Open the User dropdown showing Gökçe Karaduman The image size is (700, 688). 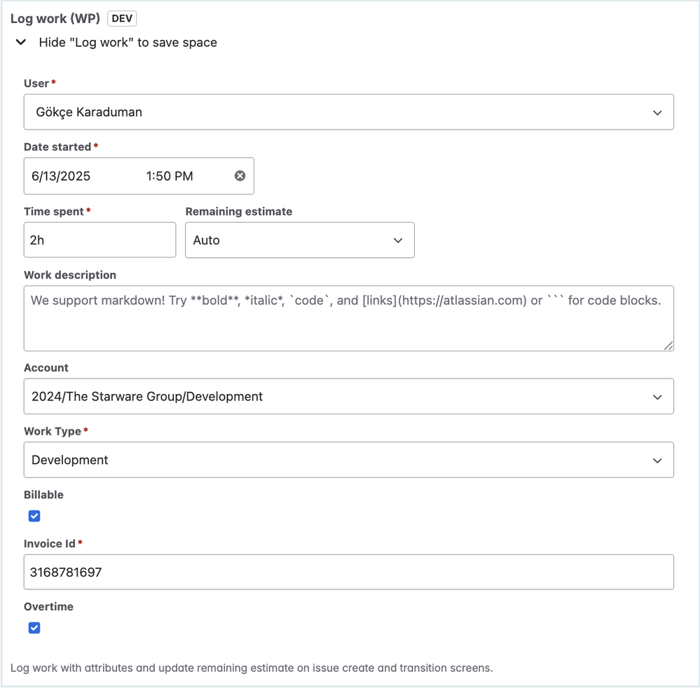[349, 112]
